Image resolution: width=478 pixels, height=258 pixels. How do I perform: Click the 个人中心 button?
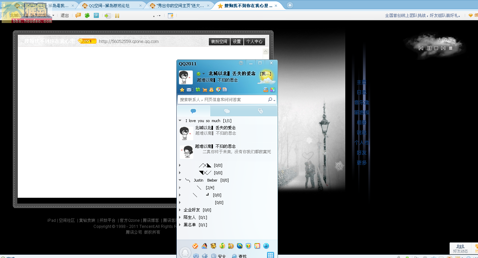coord(255,42)
